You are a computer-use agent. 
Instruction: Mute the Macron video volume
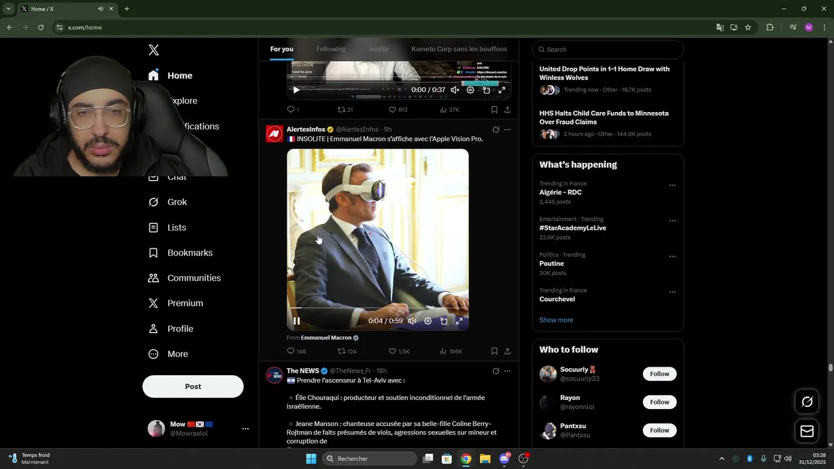[x=412, y=321]
